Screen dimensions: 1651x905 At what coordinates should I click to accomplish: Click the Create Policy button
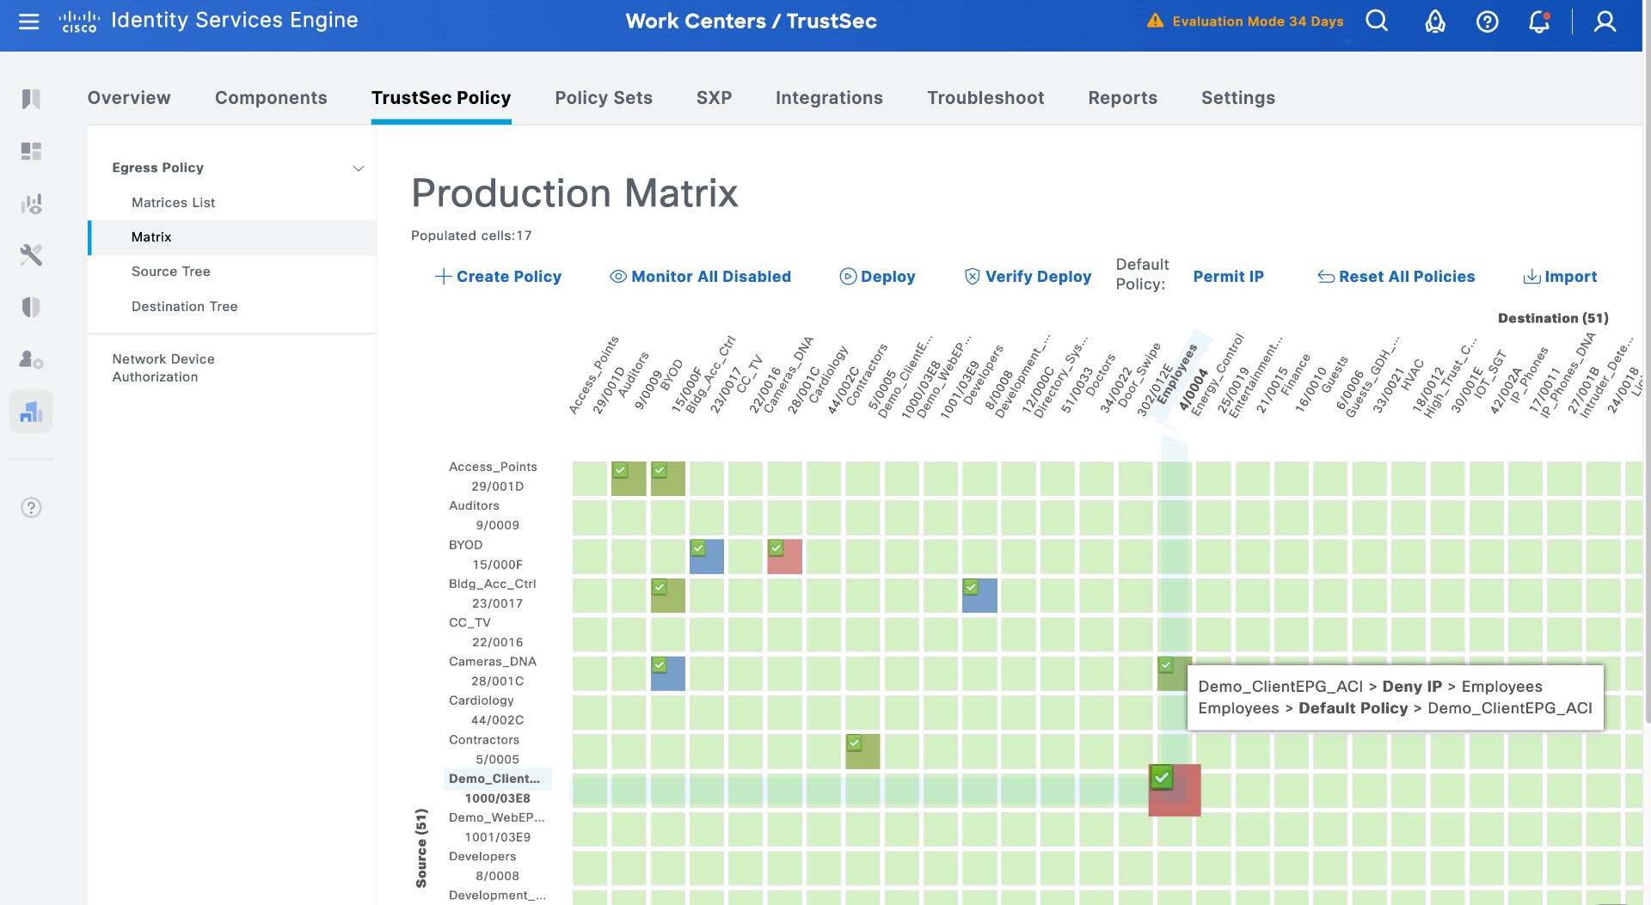click(x=499, y=277)
